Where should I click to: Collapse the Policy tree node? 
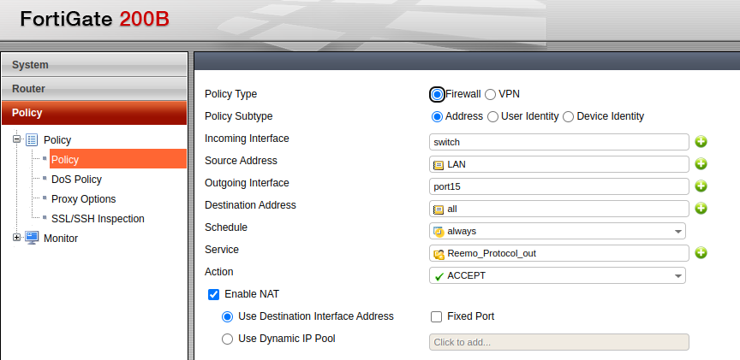(16, 139)
